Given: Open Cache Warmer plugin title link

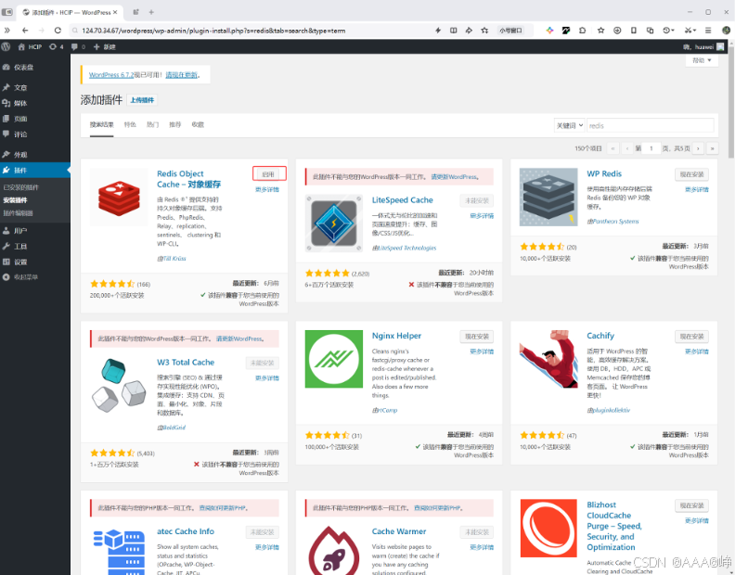Looking at the screenshot, I should [399, 531].
